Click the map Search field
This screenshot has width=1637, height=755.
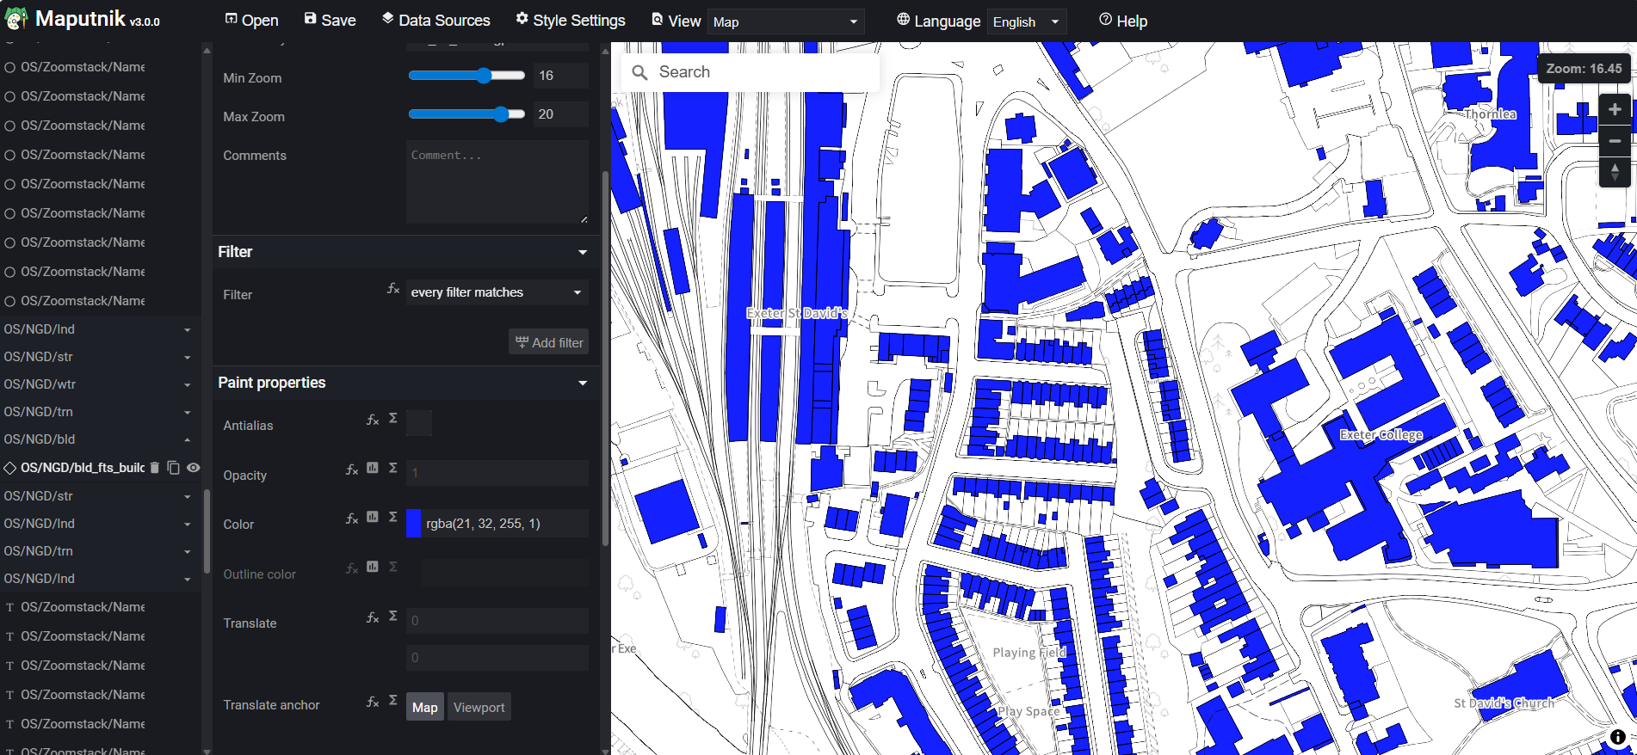coord(757,72)
